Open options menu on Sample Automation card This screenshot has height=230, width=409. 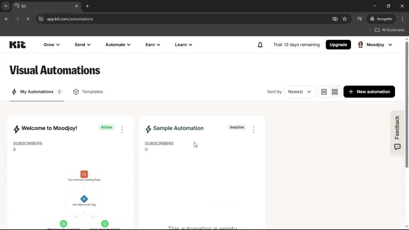click(253, 129)
